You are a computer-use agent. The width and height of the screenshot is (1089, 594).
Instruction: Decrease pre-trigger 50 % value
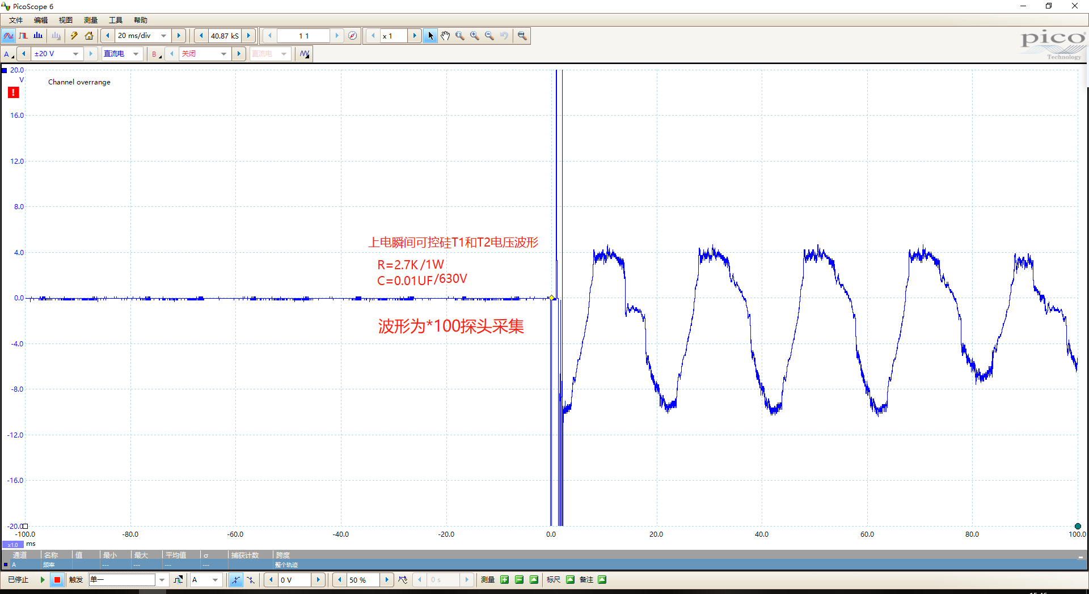point(339,580)
